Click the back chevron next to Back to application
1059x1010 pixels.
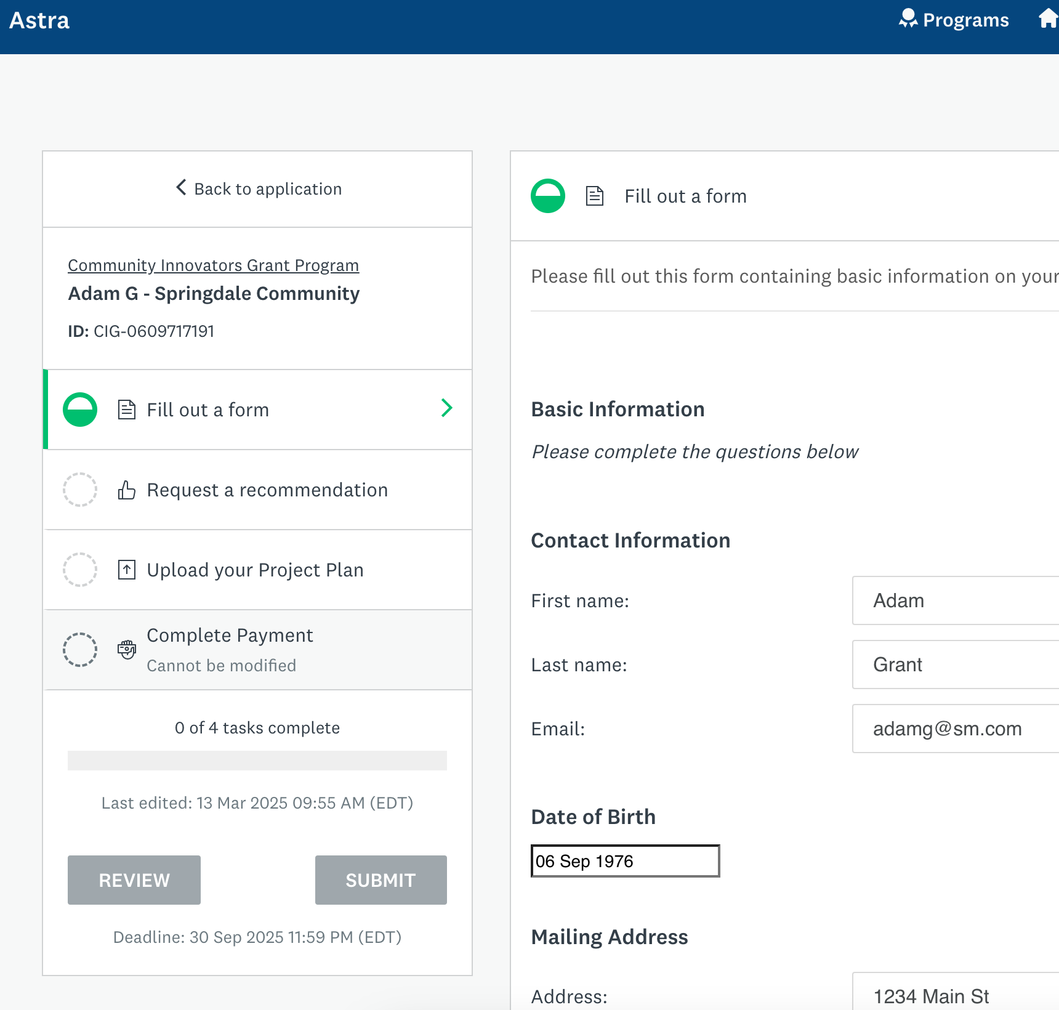point(180,188)
